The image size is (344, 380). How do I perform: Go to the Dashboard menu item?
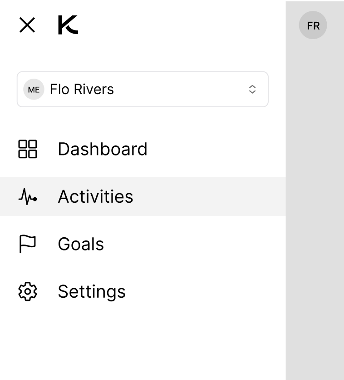[103, 149]
